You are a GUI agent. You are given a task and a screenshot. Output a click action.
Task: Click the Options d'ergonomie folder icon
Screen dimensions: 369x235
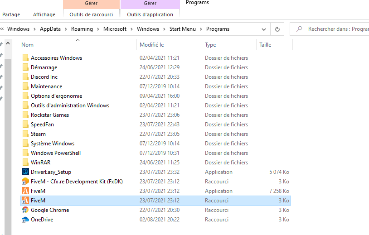(25, 96)
